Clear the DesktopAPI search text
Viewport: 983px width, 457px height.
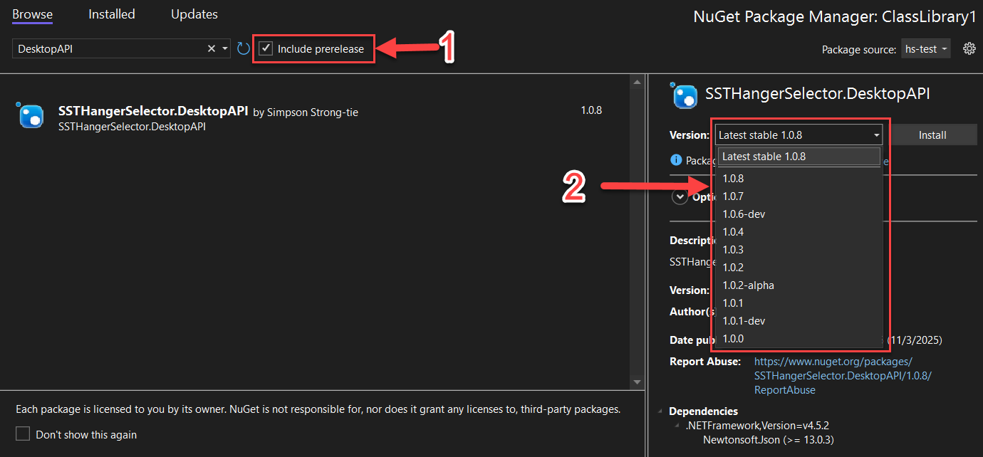click(x=211, y=48)
